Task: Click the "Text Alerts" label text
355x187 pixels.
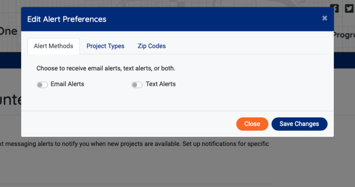Action: pos(160,84)
